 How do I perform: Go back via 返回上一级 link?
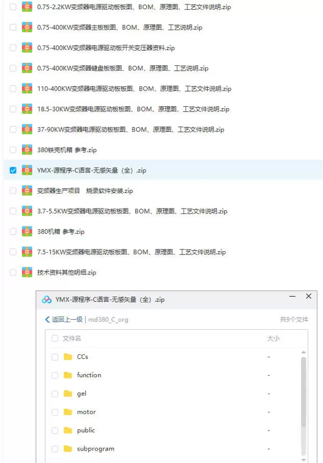64,320
